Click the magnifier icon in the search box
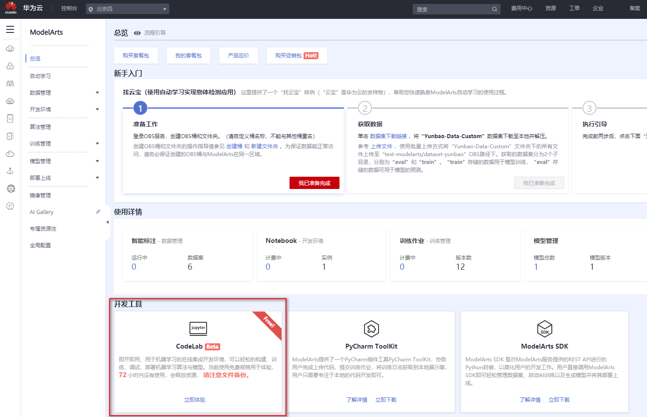647x417 pixels. 494,9
